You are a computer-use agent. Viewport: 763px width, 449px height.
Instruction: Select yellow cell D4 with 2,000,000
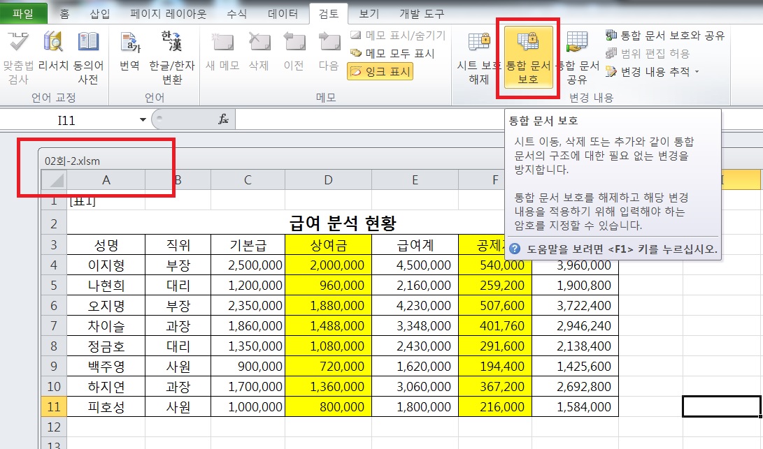(x=328, y=265)
